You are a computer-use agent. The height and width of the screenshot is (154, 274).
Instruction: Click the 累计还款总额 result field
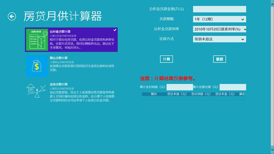pos(233,87)
